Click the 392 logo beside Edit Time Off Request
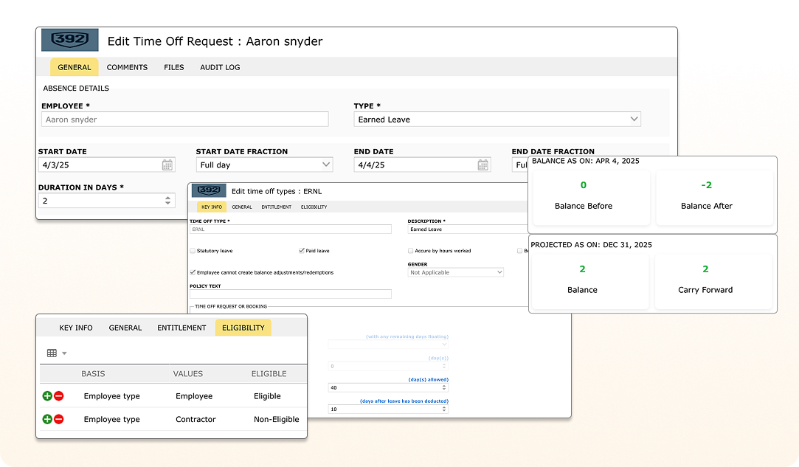This screenshot has height=467, width=799. click(x=70, y=40)
